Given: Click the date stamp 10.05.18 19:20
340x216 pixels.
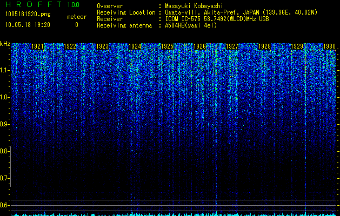Looking at the screenshot, I should [28, 25].
